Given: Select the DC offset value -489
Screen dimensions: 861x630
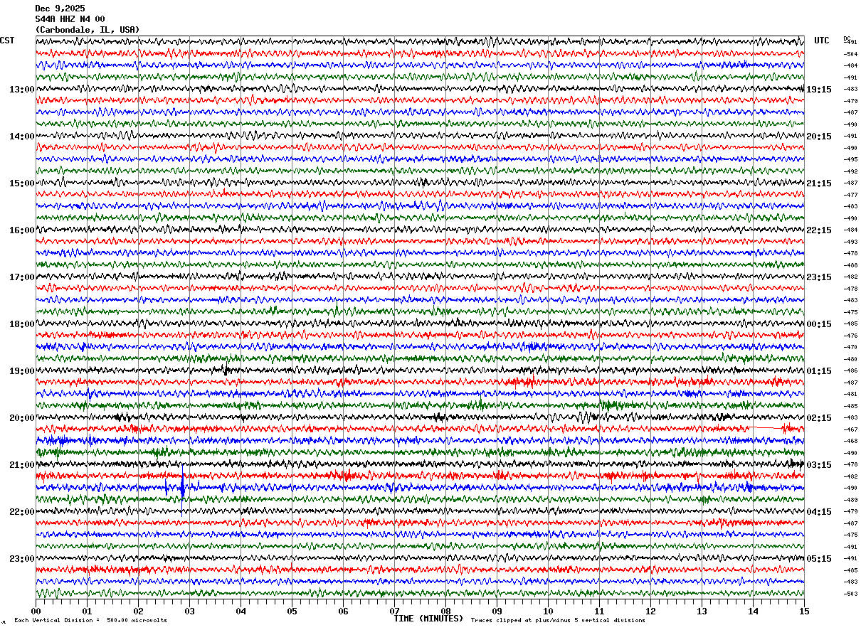Looking at the screenshot, I should (851, 500).
